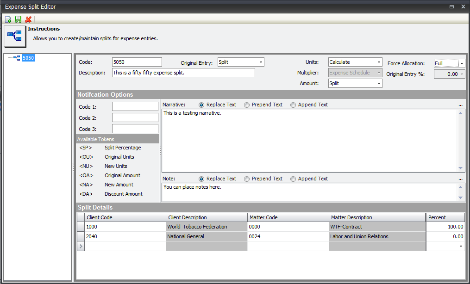Select the 5050 split tree item
470x284 pixels.
click(x=28, y=58)
